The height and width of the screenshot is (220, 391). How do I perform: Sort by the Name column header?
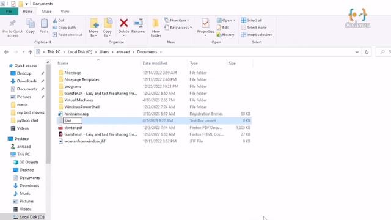[63, 64]
